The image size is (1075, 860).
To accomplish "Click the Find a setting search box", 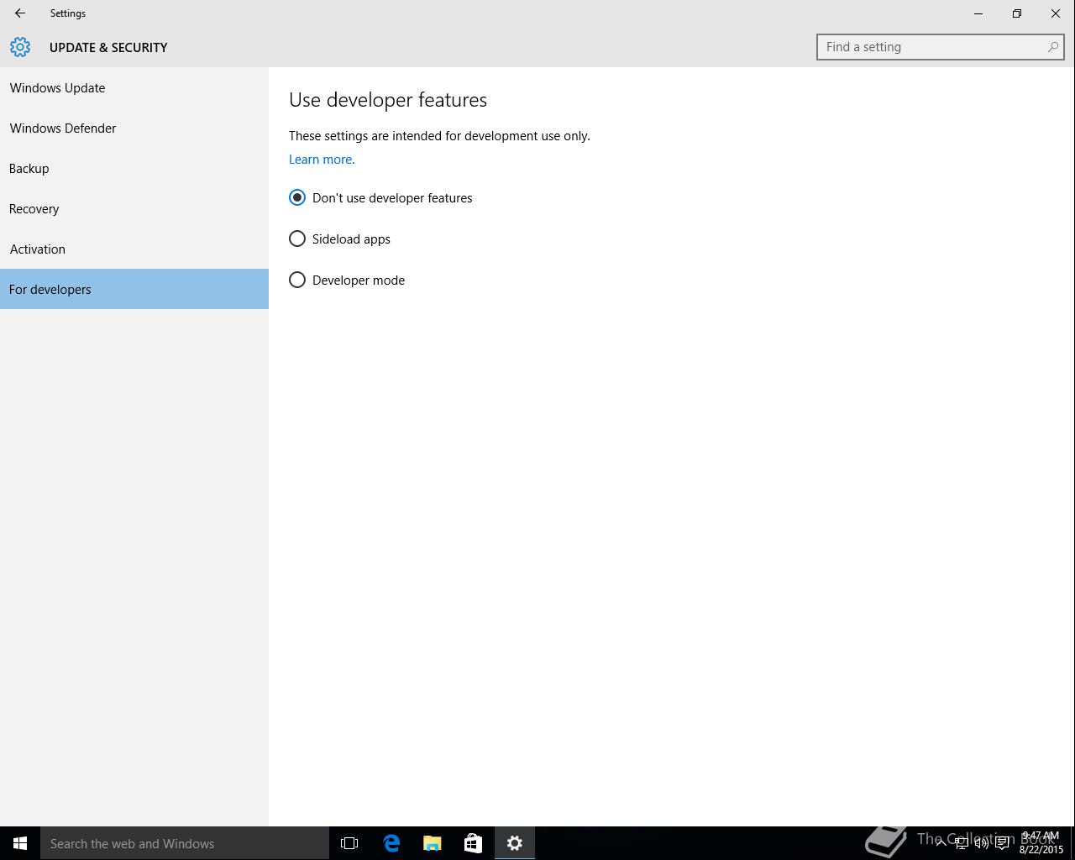I will [932, 47].
